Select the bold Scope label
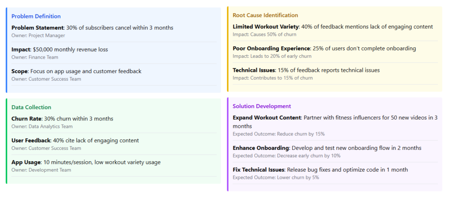Viewport: 449px width, 198px height. coord(20,71)
